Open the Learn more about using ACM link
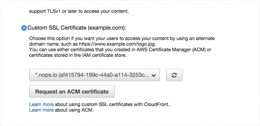Image resolution: width=260 pixels, height=126 pixels. 41,110
